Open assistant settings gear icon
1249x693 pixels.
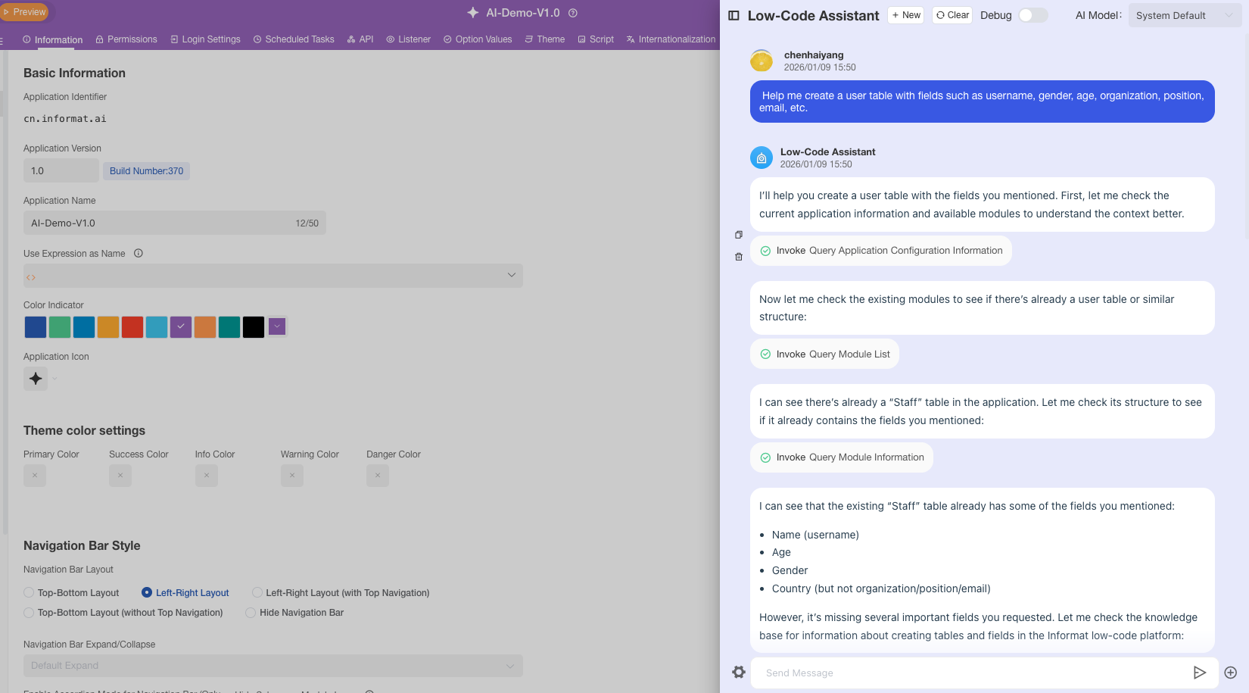(739, 672)
